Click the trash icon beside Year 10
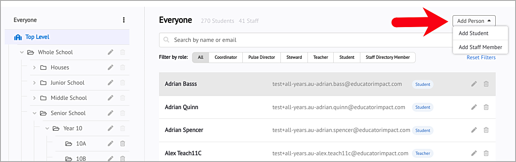This screenshot has height=162, width=516. [123, 128]
